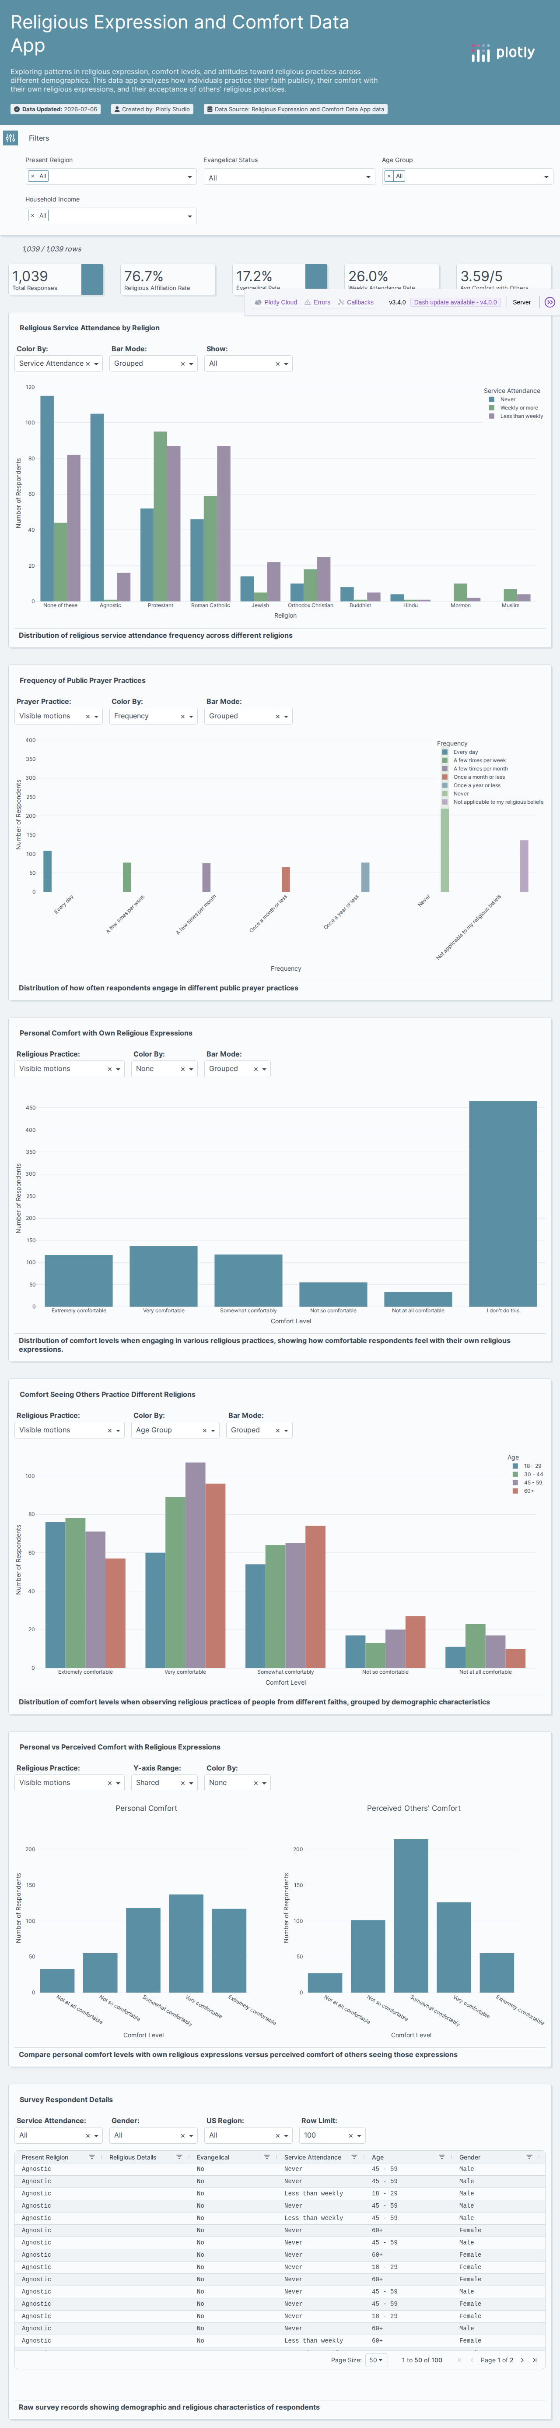Image resolution: width=560 pixels, height=2428 pixels.
Task: Click the '18 - 29' legend color swatch
Action: click(515, 1466)
